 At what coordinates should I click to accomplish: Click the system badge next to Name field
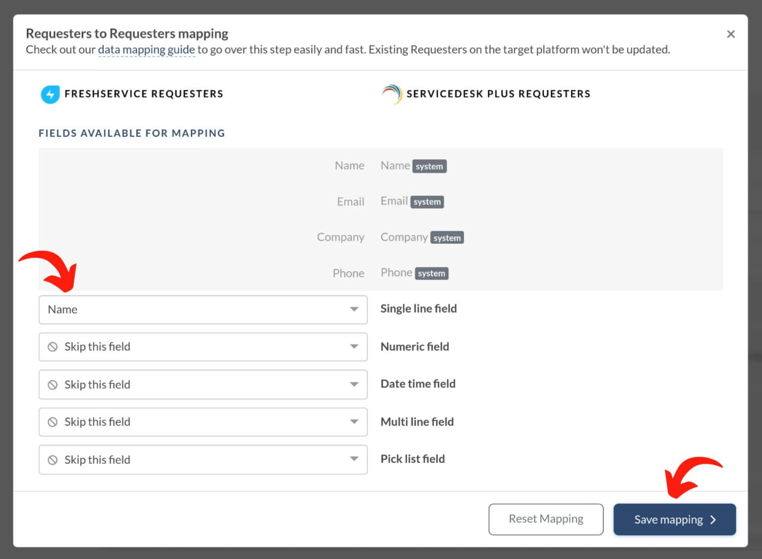(x=429, y=166)
